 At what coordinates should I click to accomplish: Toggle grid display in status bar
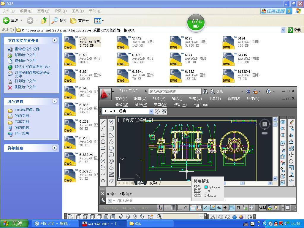(173, 208)
